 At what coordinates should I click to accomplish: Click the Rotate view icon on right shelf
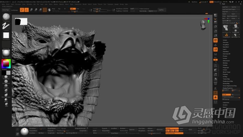(x=215, y=79)
